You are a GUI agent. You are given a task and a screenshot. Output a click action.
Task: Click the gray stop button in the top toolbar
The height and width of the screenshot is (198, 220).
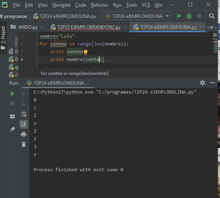[199, 16]
